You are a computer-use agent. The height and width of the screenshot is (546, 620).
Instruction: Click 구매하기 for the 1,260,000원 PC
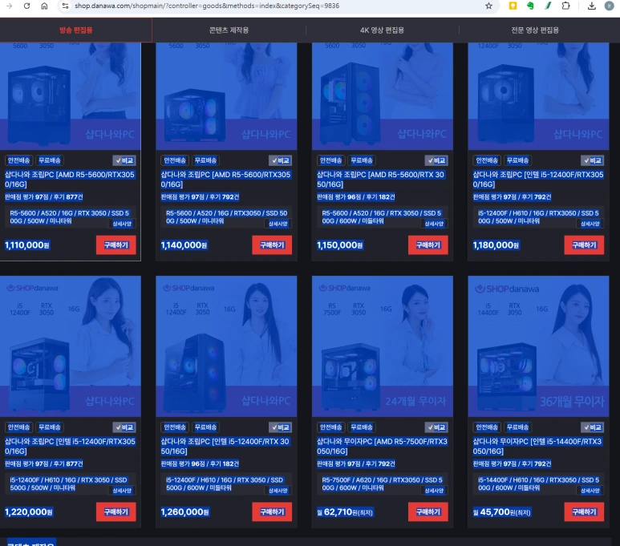[272, 512]
